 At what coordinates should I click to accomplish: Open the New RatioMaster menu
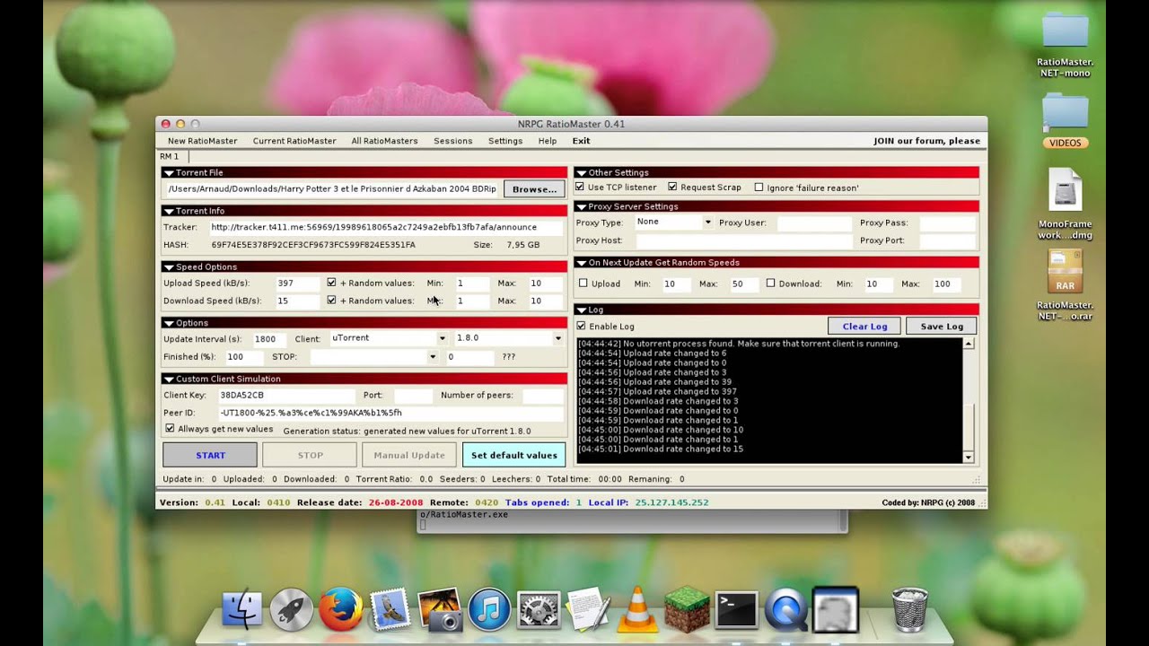(x=202, y=141)
